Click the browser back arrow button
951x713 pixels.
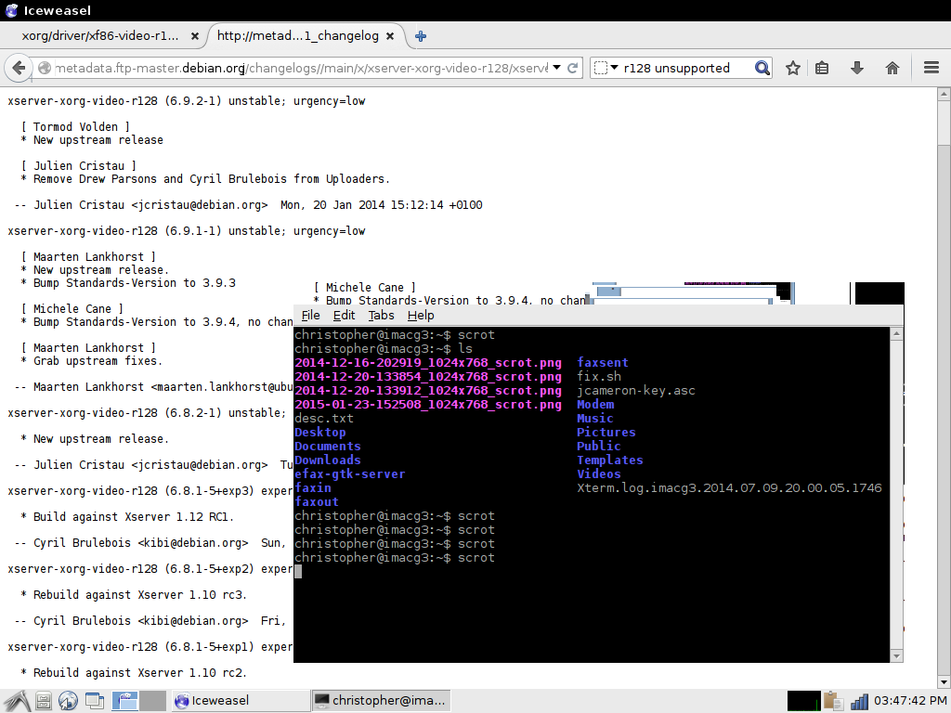point(18,68)
